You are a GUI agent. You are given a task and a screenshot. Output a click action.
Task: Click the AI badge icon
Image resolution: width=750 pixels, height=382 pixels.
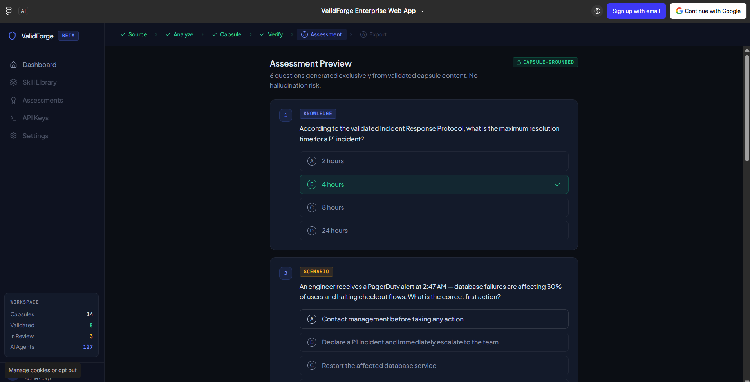pyautogui.click(x=23, y=11)
